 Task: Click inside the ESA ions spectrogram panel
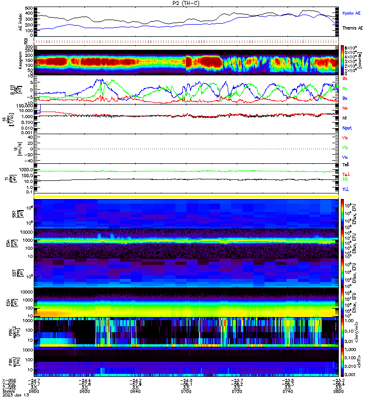(x=186, y=244)
